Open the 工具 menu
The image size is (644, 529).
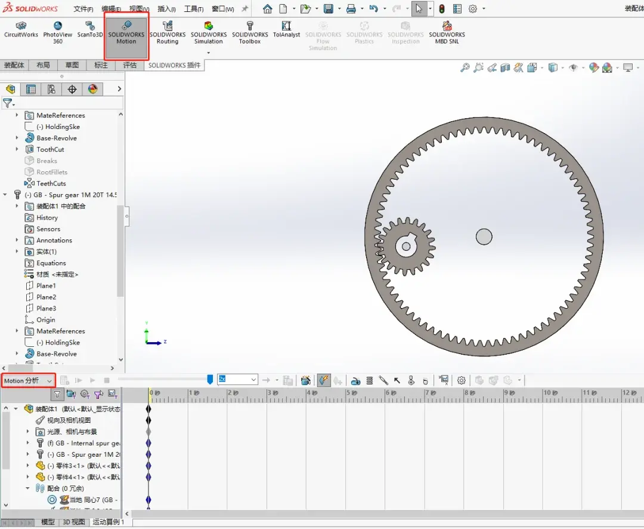click(x=194, y=8)
